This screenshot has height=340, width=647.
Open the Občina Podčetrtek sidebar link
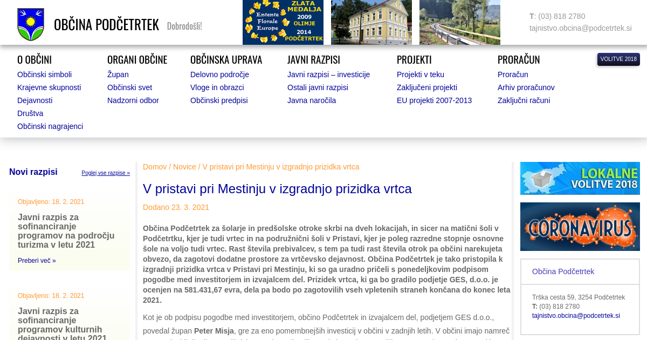coord(563,271)
